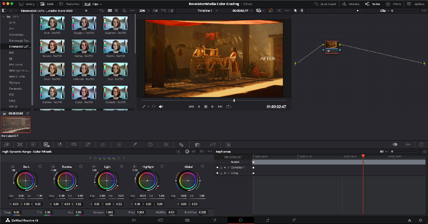Select the hand pan tool in node editor
The width and height of the screenshot is (428, 224).
pos(302,11)
